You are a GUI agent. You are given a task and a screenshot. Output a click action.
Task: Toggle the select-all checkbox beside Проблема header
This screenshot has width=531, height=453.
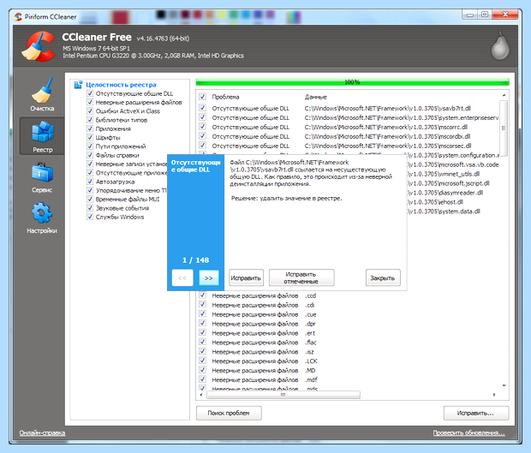click(202, 97)
